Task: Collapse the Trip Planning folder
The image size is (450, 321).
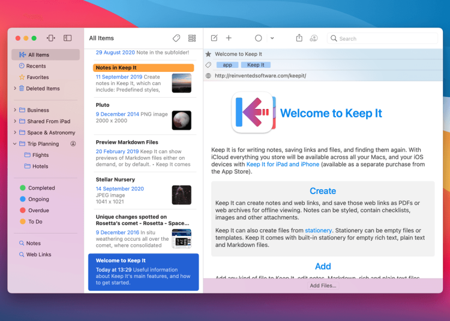Action: click(14, 144)
